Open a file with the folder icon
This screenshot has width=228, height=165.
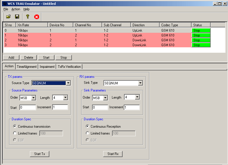9,17
